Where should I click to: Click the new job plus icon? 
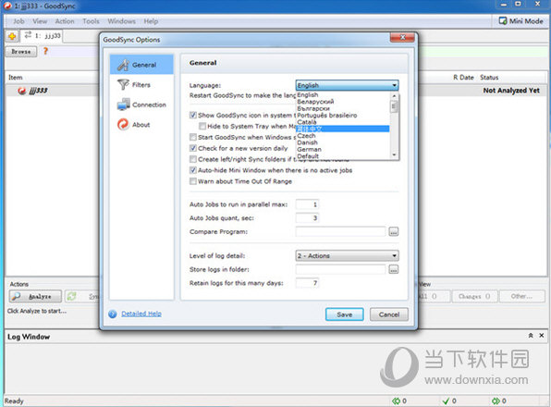coord(12,36)
